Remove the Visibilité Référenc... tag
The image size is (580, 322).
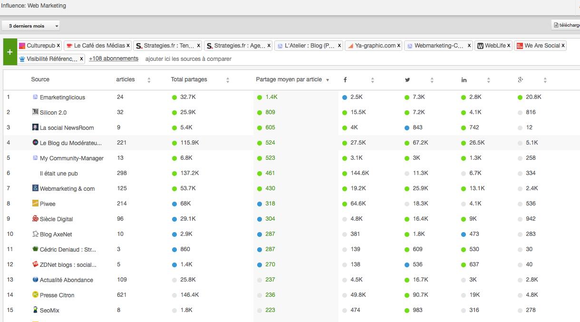82,59
